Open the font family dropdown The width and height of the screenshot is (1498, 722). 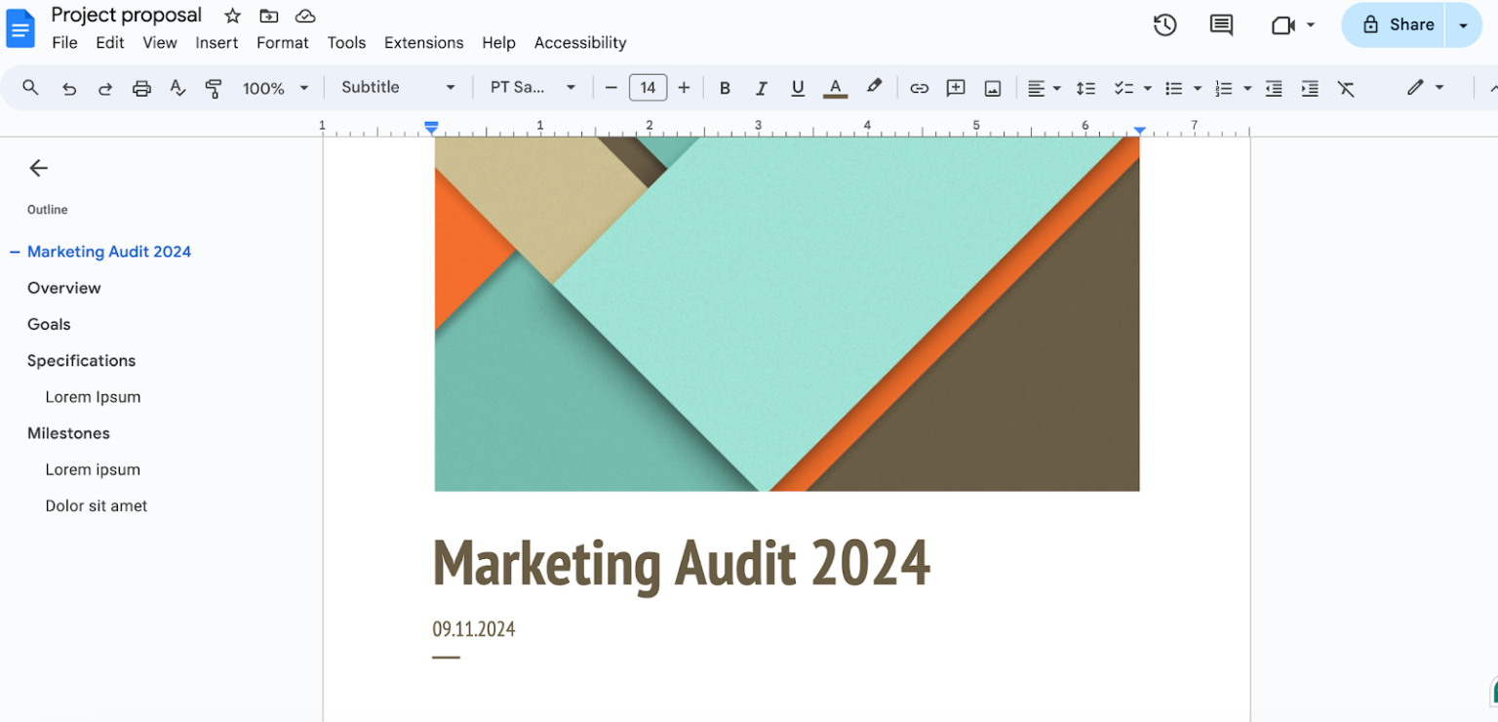(532, 87)
